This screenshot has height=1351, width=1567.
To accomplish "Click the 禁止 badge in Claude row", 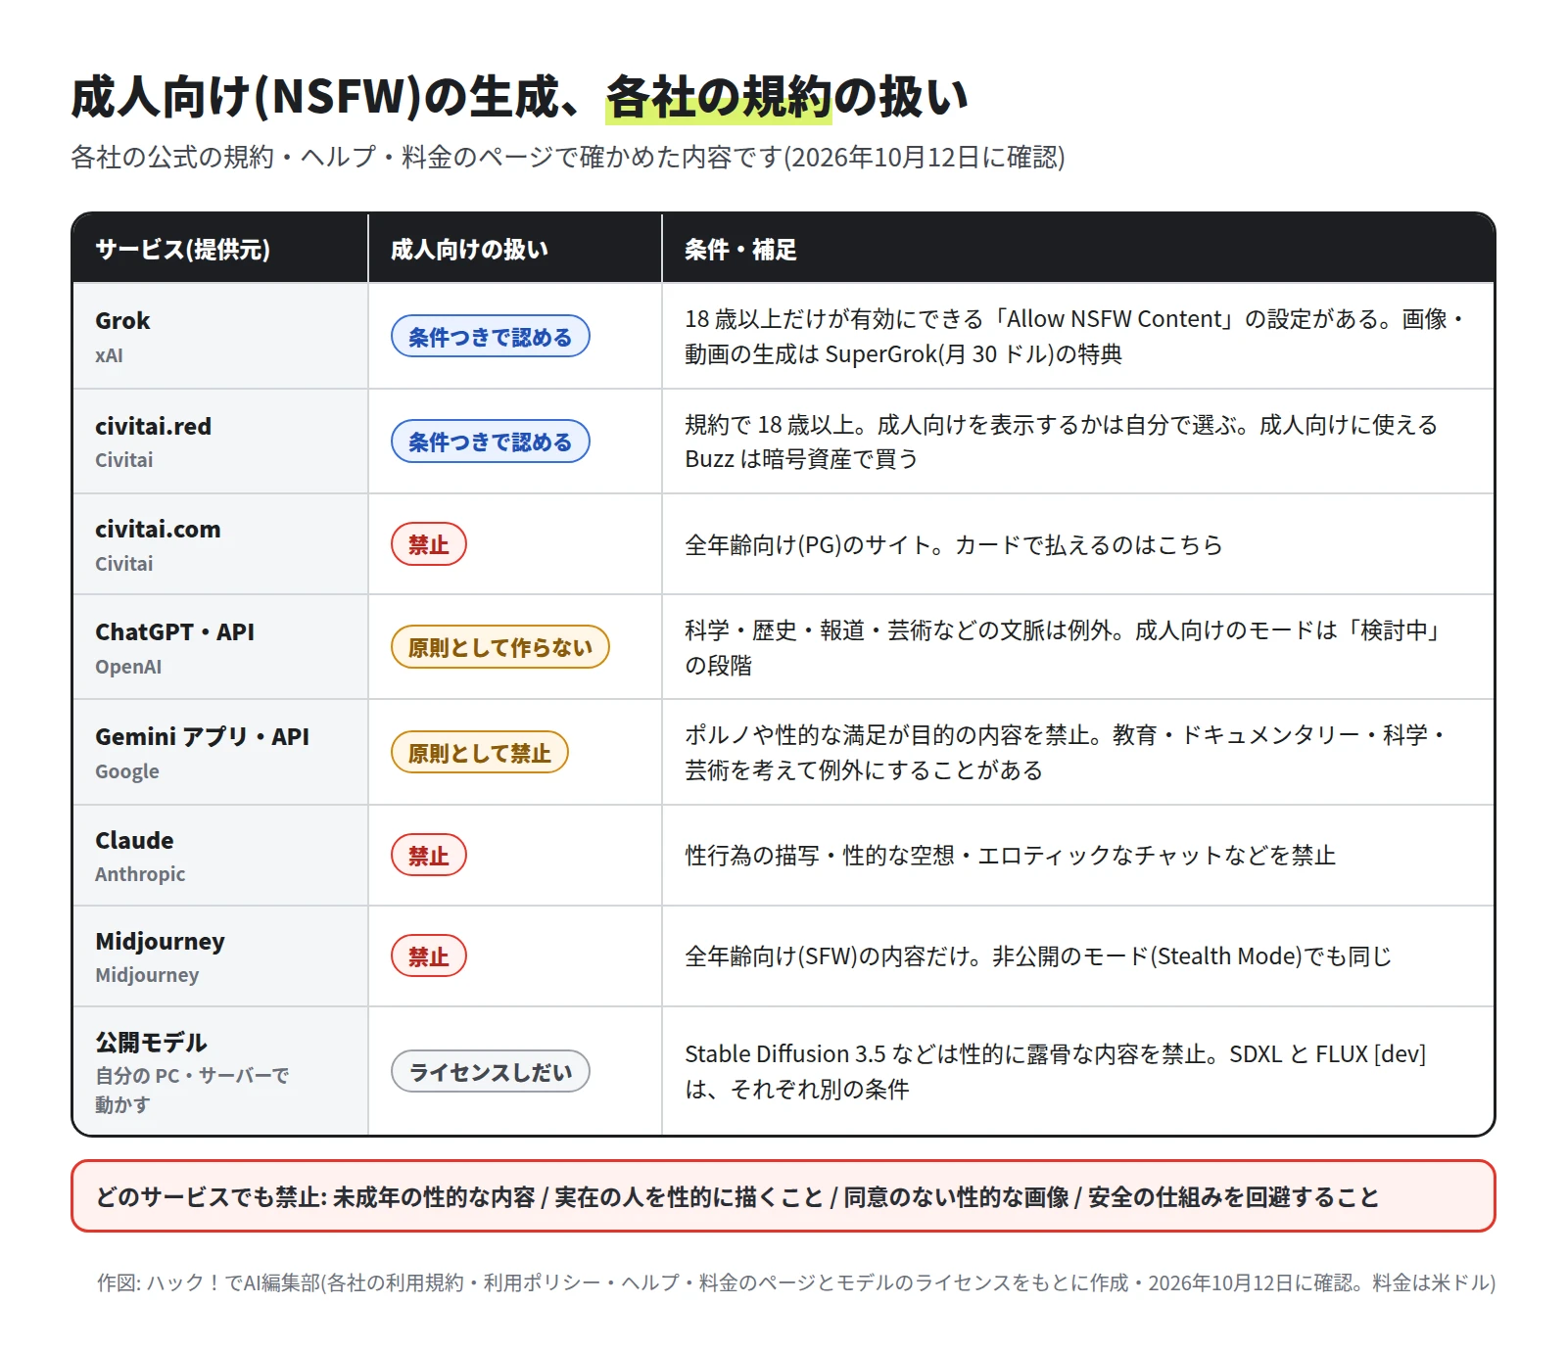I will [x=428, y=856].
